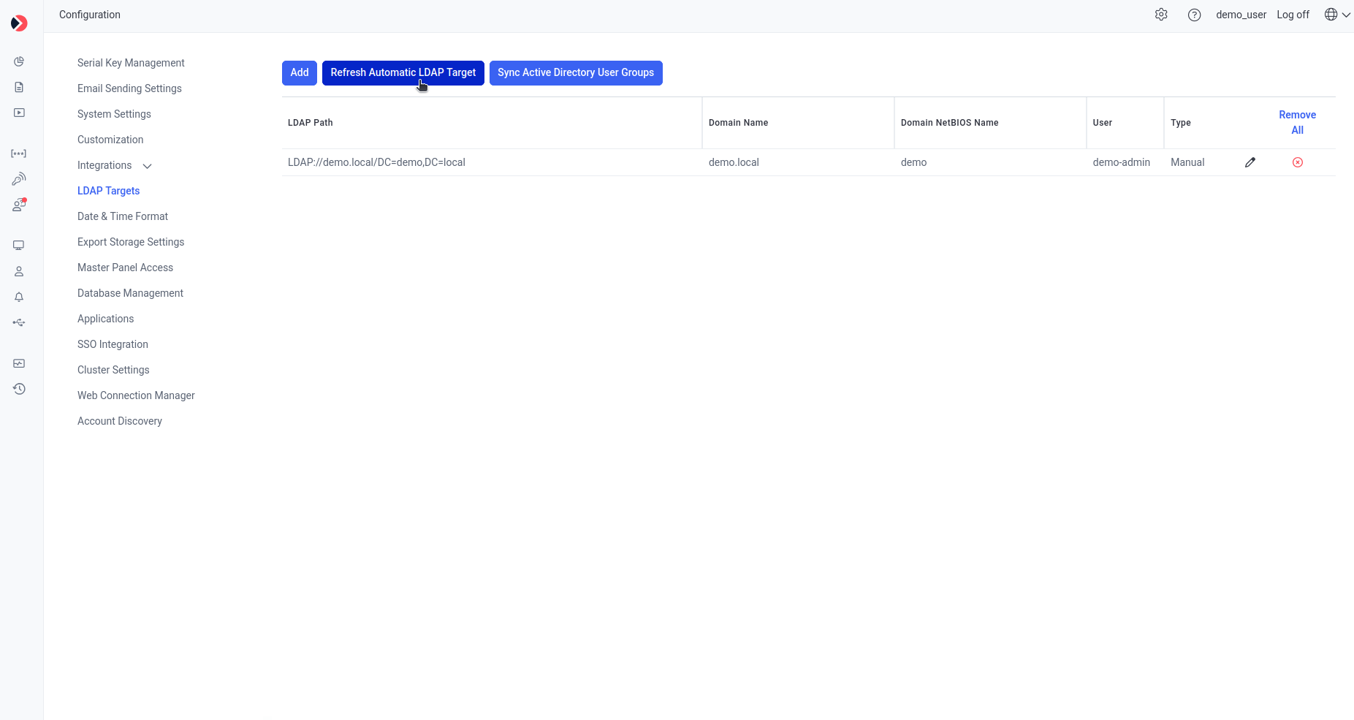
Task: Open the history clock icon
Action: (19, 389)
